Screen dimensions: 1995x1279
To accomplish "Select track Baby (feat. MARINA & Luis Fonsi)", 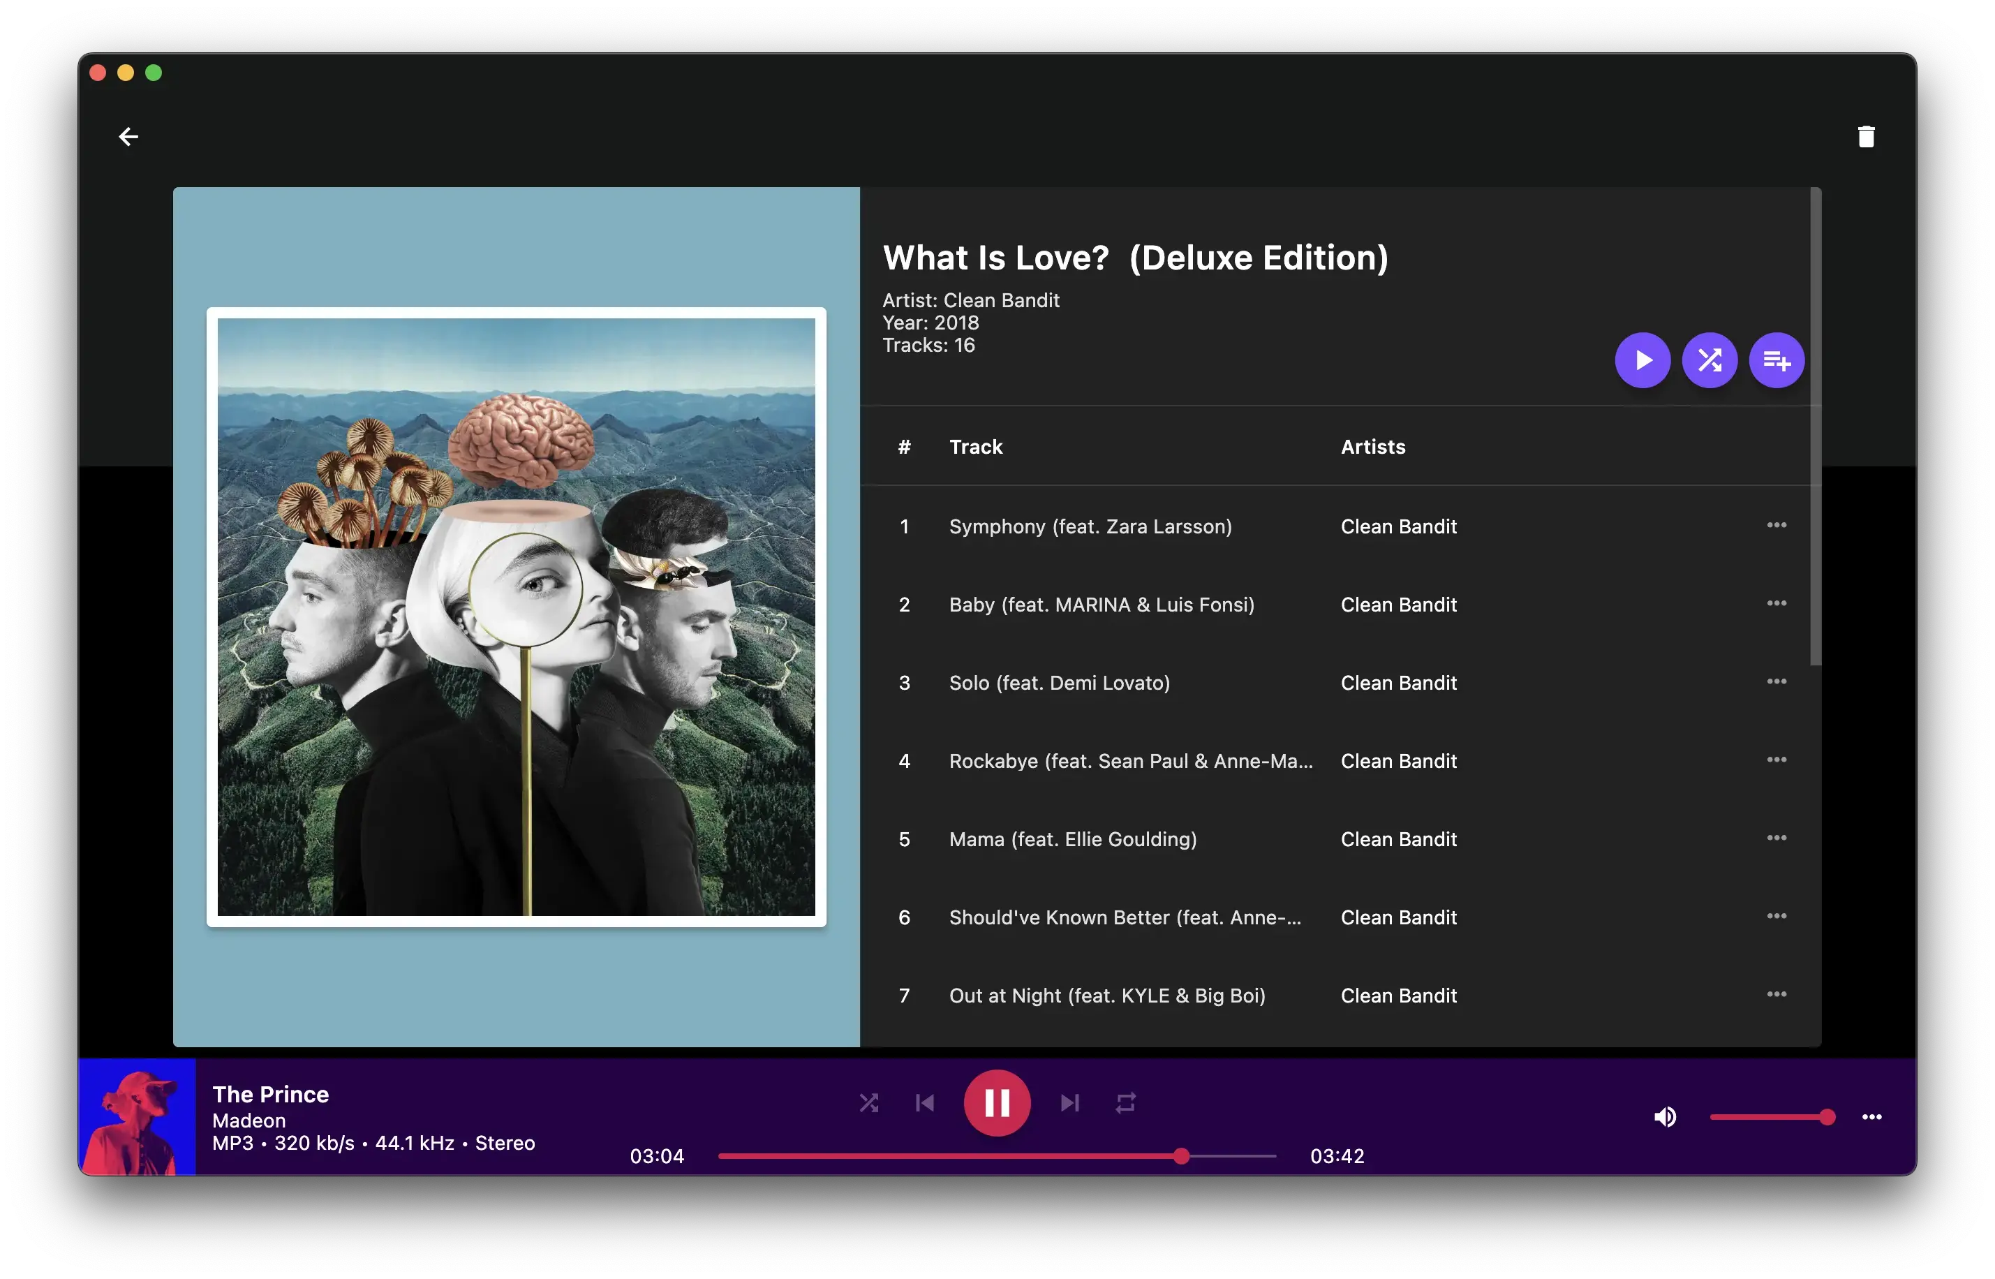I will click(1101, 605).
